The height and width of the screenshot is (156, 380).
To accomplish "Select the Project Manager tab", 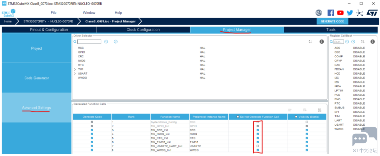I will point(237,30).
